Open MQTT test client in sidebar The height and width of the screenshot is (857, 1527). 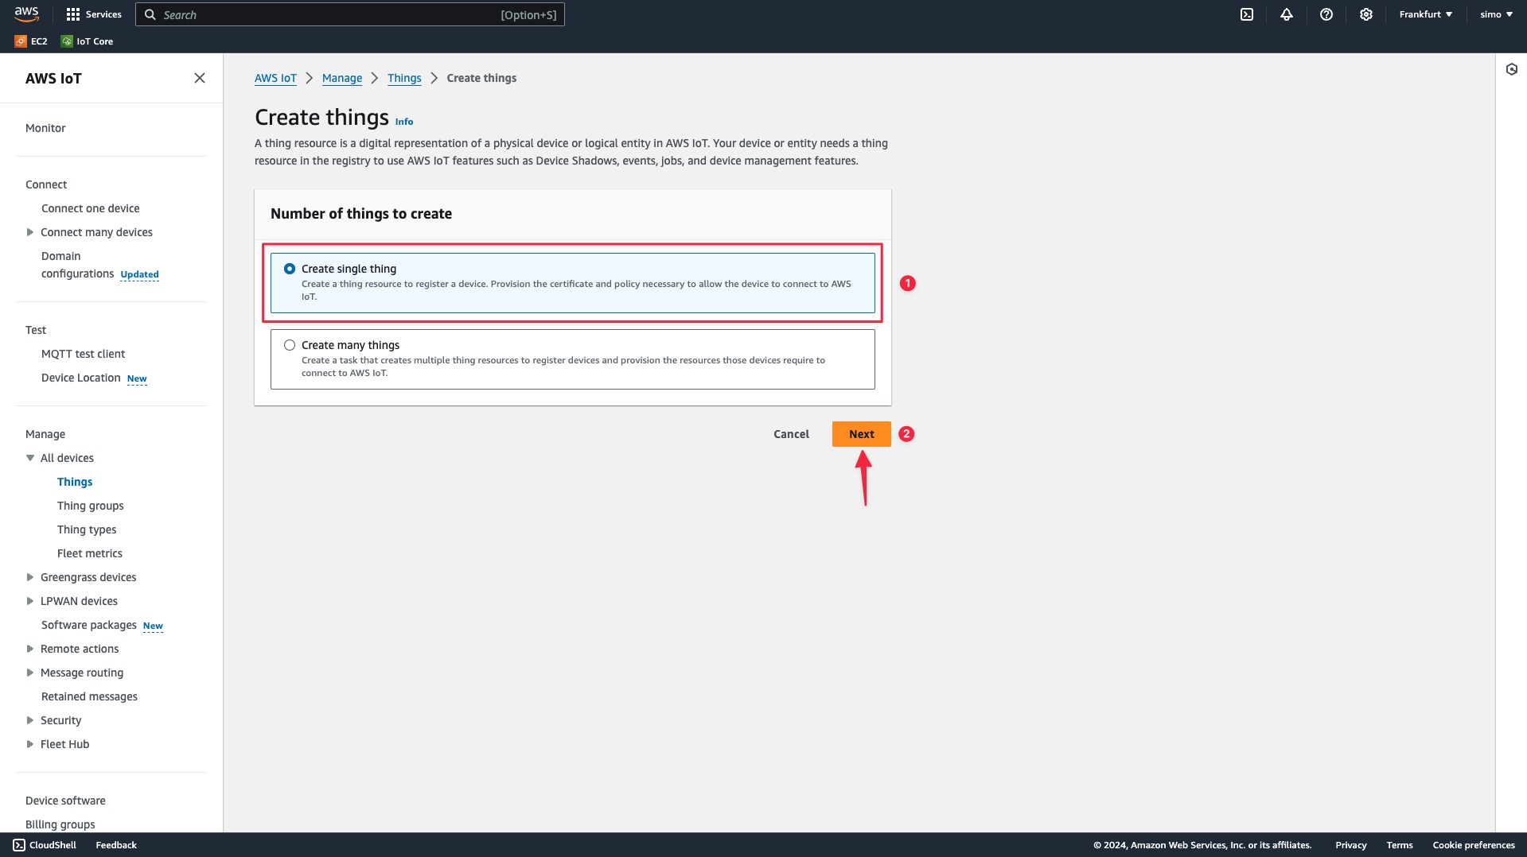coord(83,354)
